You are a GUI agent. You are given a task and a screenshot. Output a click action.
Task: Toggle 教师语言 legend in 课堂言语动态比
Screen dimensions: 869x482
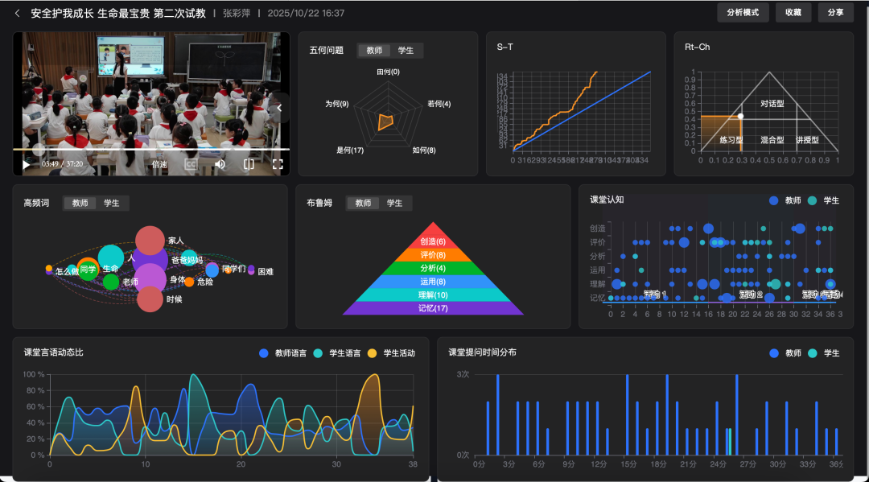coord(282,353)
